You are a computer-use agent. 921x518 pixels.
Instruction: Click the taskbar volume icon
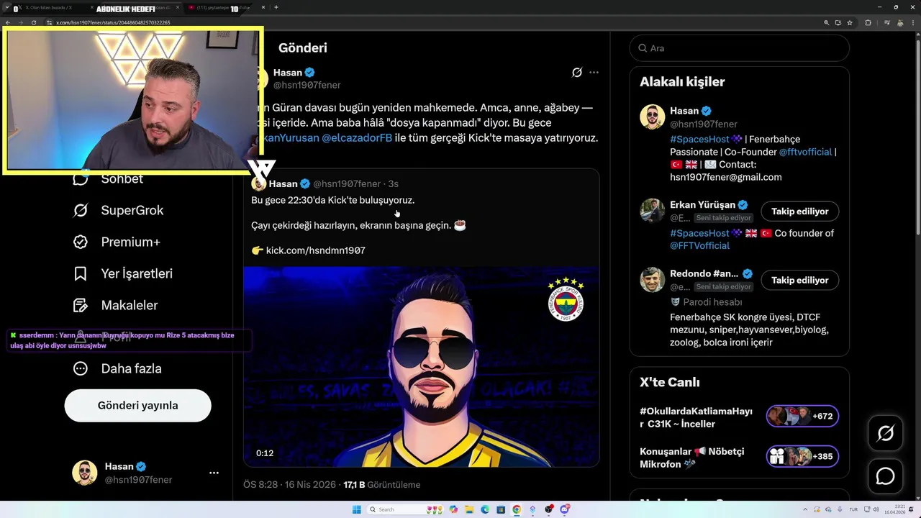coord(876,509)
